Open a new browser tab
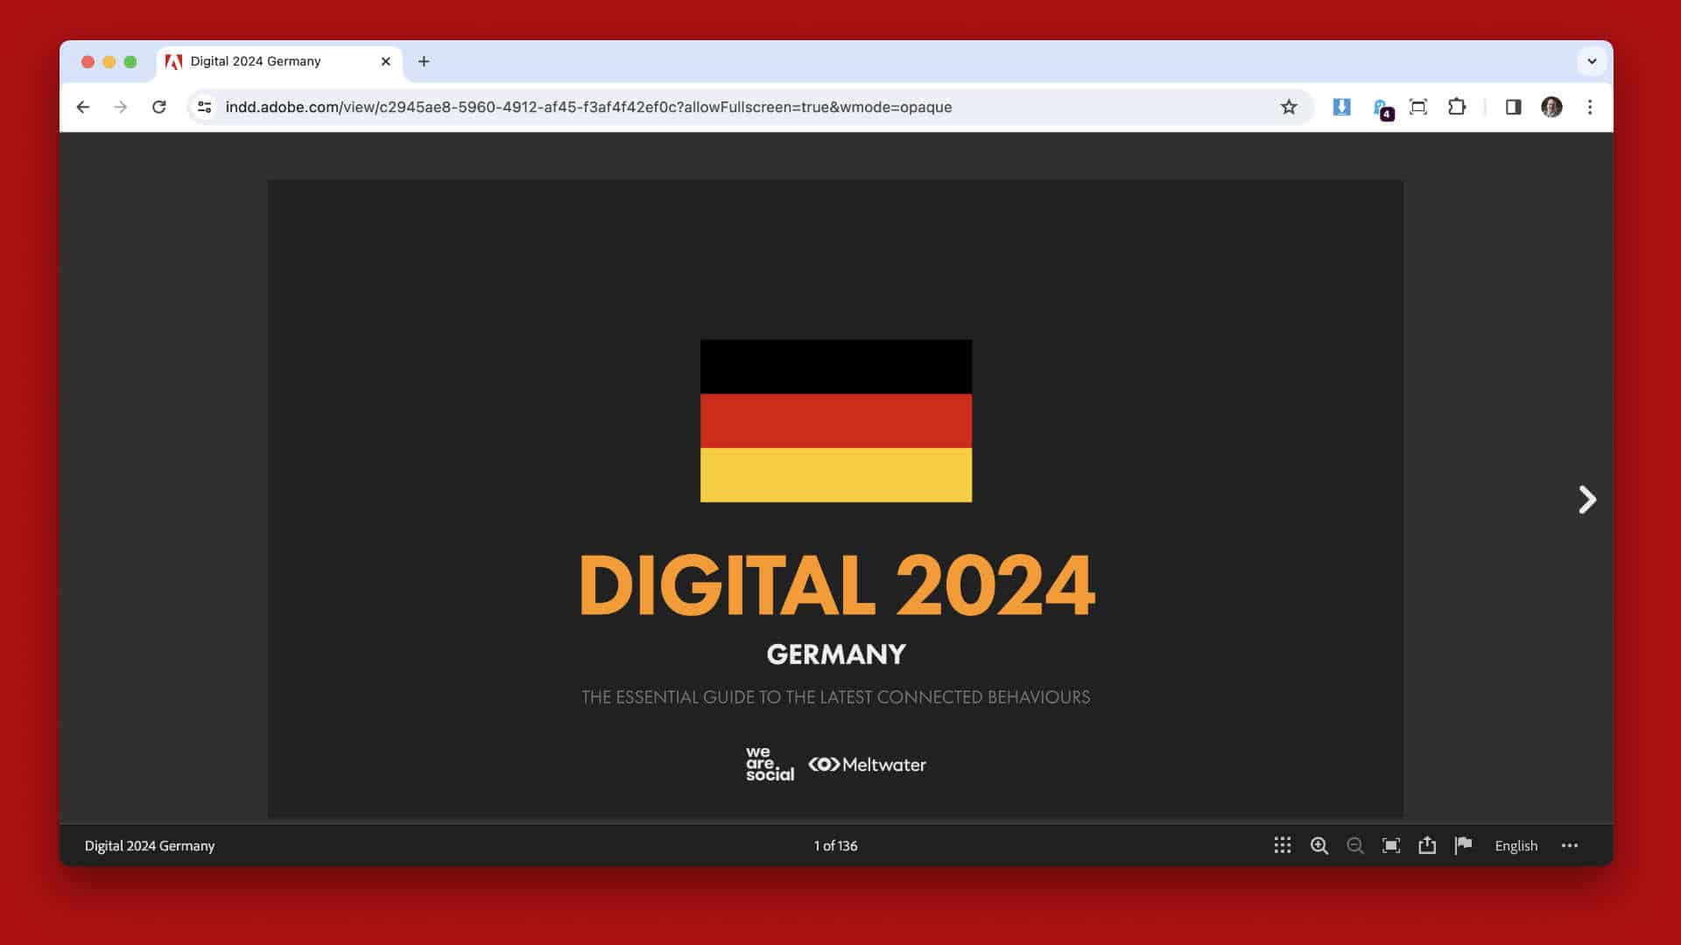This screenshot has height=945, width=1681. (425, 61)
